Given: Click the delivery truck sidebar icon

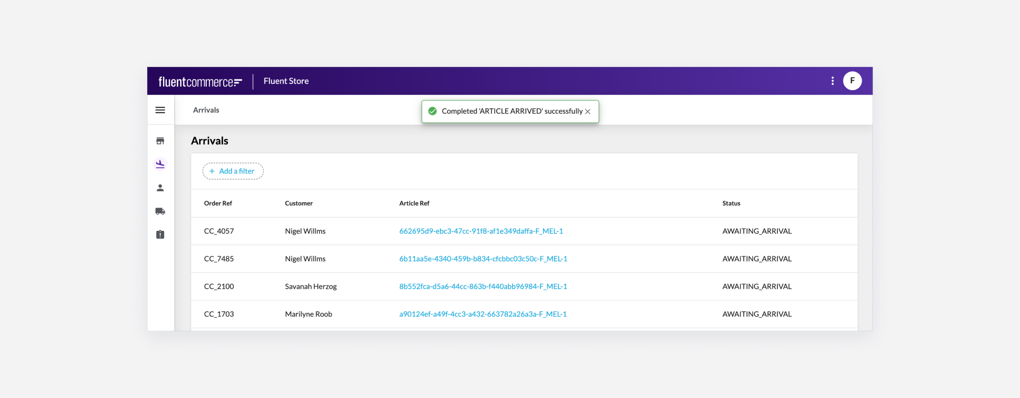Looking at the screenshot, I should [160, 211].
